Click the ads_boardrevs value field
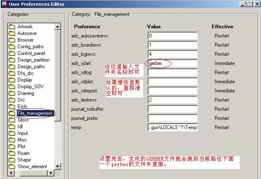261x179 pixels. pos(173,45)
